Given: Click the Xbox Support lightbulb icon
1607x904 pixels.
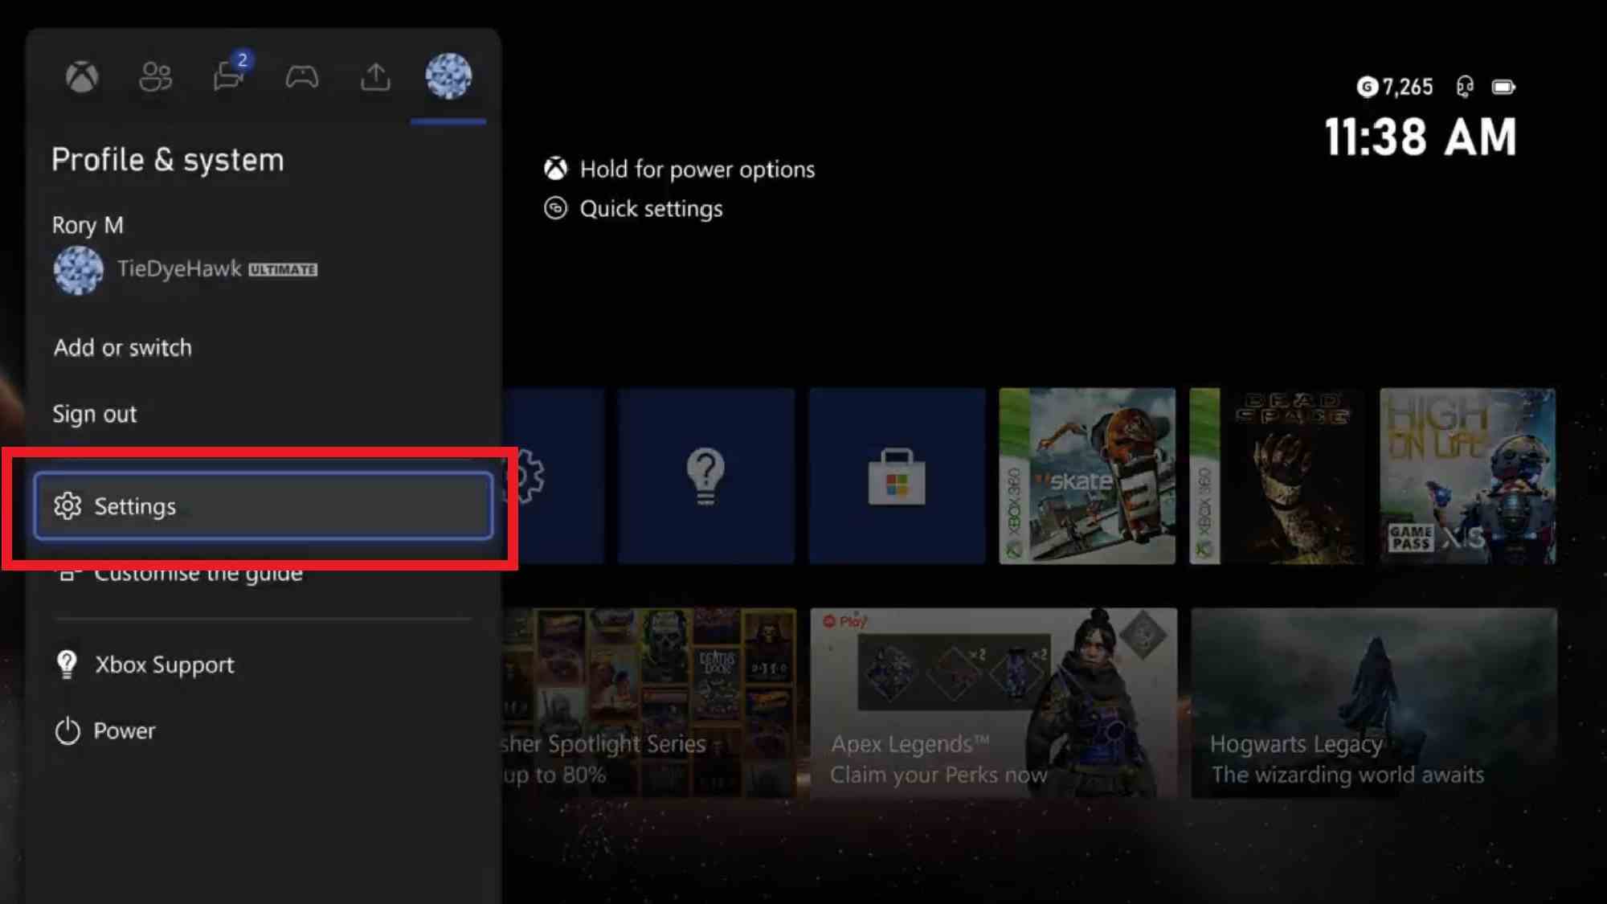Looking at the screenshot, I should pyautogui.click(x=67, y=665).
